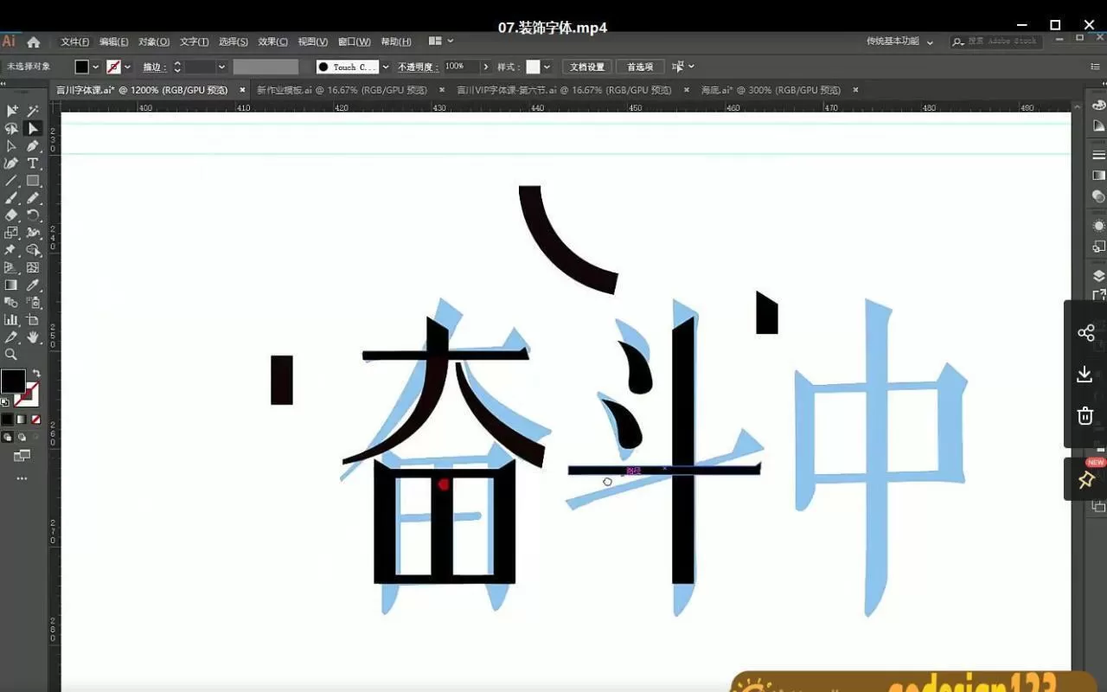Image resolution: width=1107 pixels, height=692 pixels.
Task: Open the 传统基本功能 workspace switcher
Action: pos(891,41)
